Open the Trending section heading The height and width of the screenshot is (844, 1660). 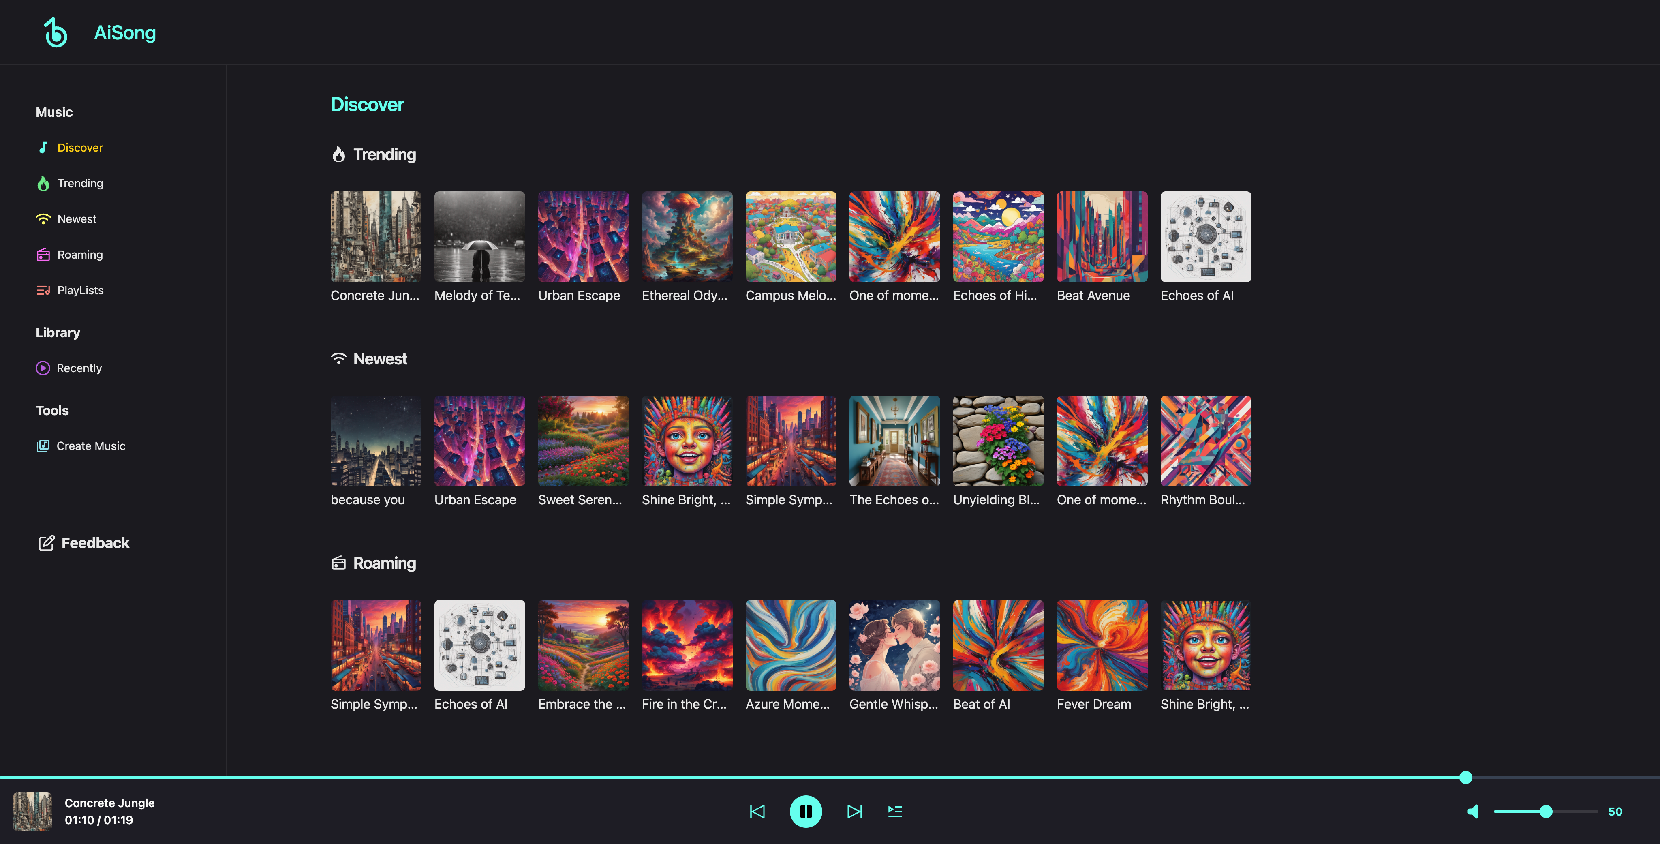pyautogui.click(x=384, y=155)
